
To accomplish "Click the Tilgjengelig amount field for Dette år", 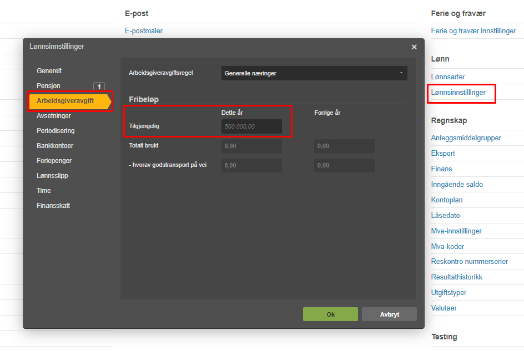I will pos(251,126).
